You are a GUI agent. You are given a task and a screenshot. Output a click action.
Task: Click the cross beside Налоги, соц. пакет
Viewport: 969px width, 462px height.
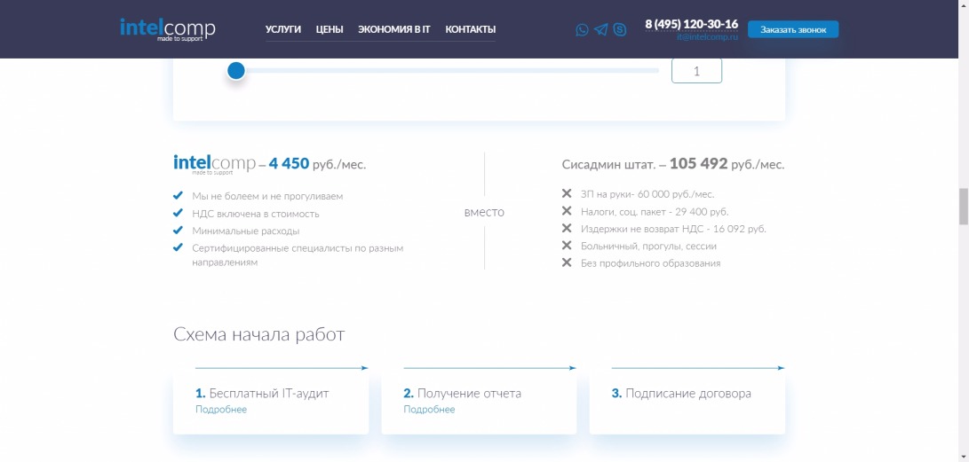566,211
